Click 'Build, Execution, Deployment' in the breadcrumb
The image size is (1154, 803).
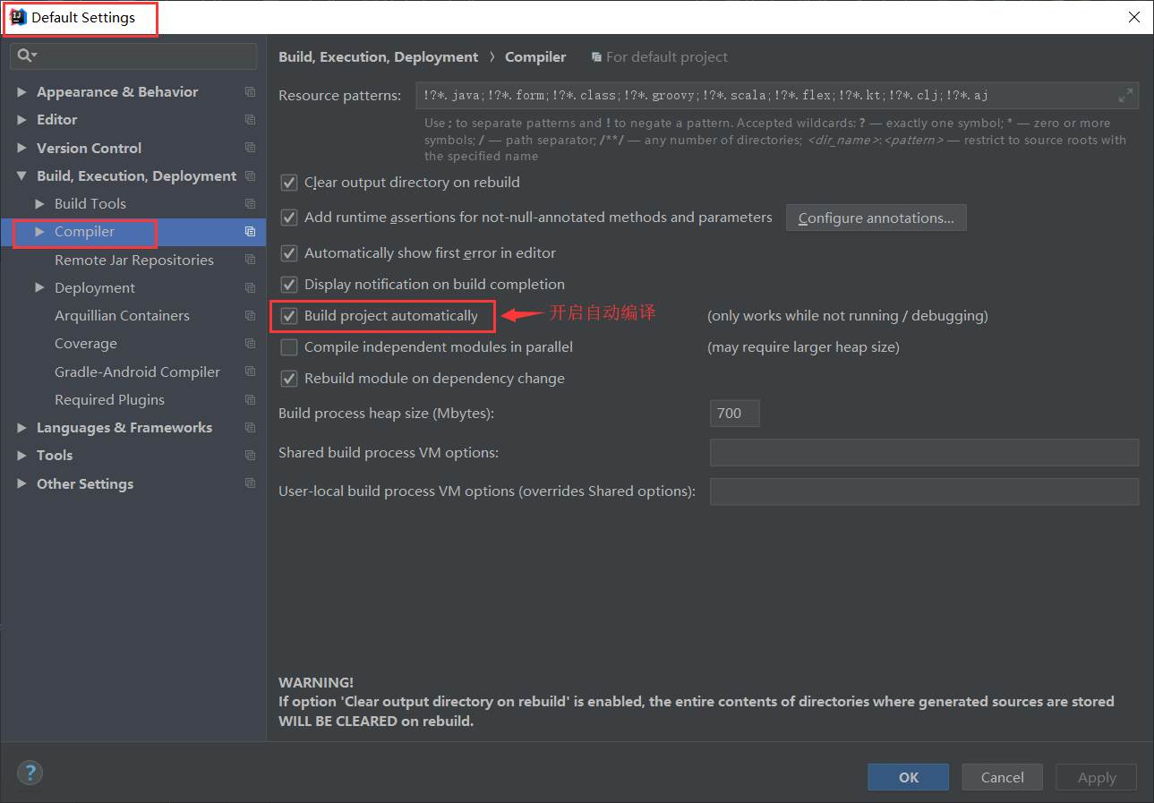coord(379,57)
